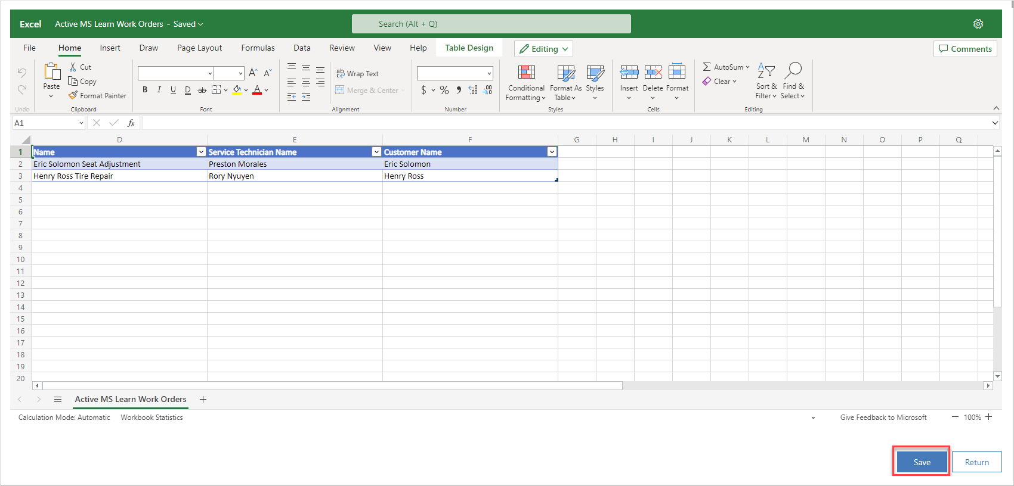Switch to the Table Design tab
Screen dimensions: 1014x486
469,48
